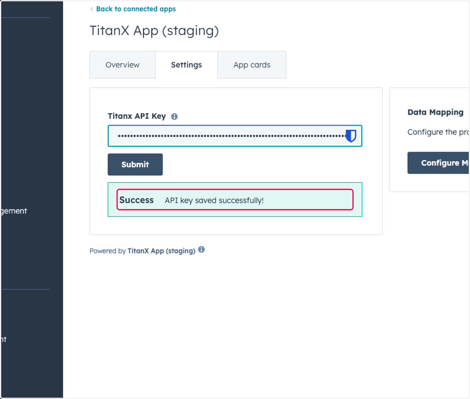The width and height of the screenshot is (470, 399).
Task: Click the back chevron before connected apps link
Action: tap(92, 9)
